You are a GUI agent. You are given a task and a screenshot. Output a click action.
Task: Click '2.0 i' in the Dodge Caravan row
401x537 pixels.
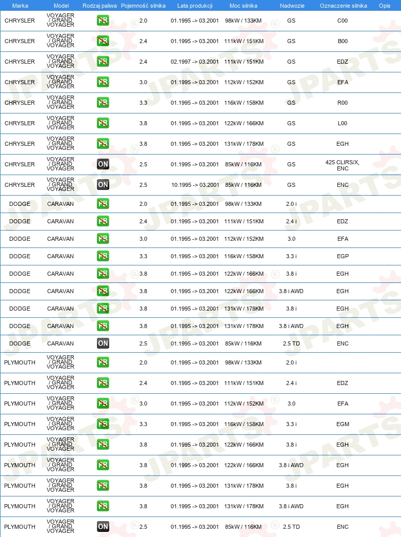pos(291,204)
